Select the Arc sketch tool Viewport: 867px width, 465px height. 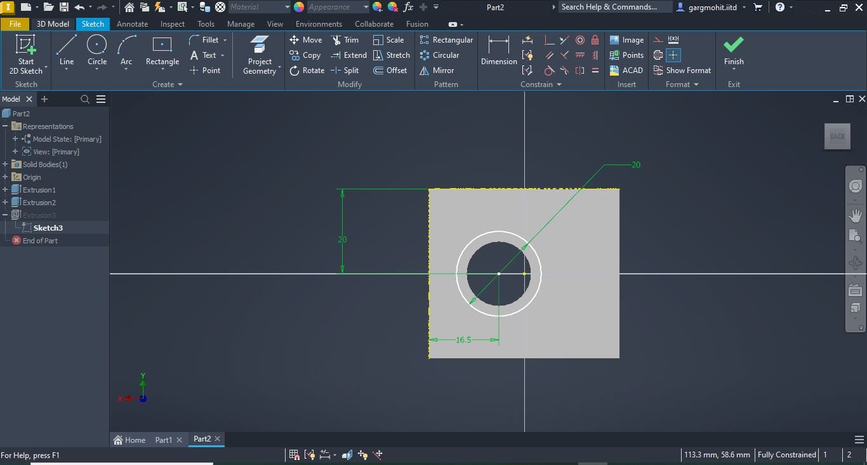[x=126, y=51]
